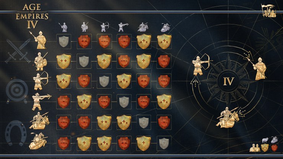Click the banner army icon top right
Viewport: 283px width, 159px height.
269,11
